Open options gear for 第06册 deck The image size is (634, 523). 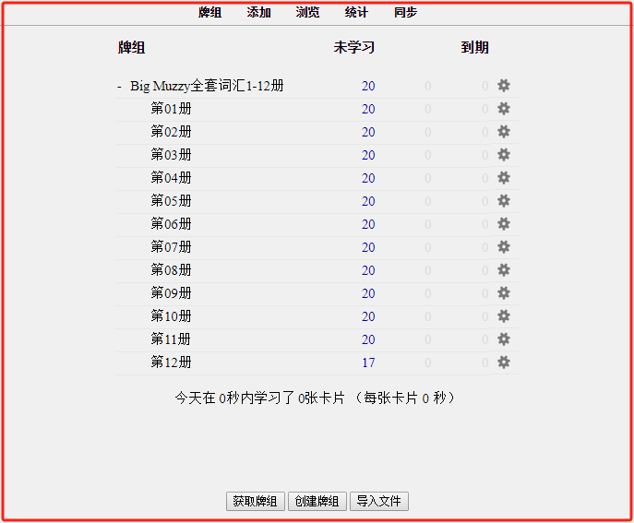point(503,223)
